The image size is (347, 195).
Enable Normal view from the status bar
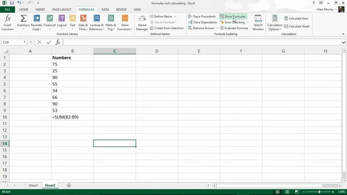coord(277,192)
